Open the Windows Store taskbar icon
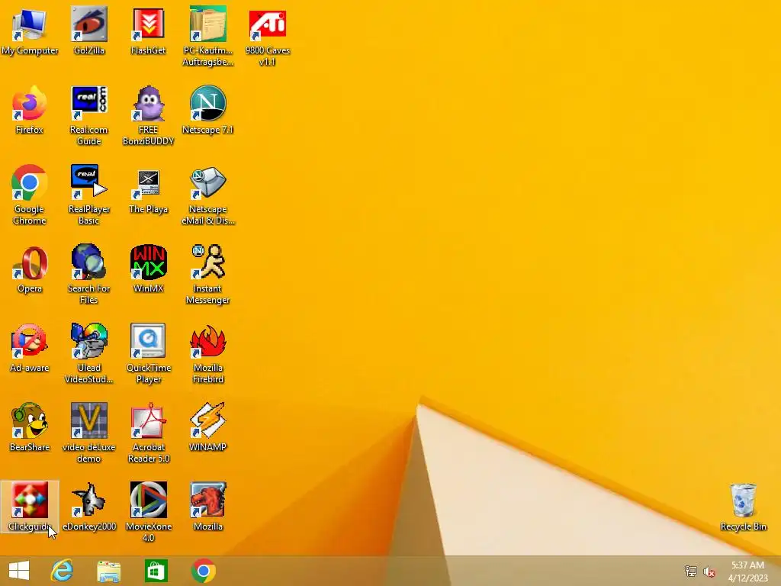 click(156, 571)
